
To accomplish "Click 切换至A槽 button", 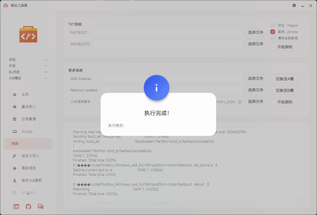I will [285, 79].
